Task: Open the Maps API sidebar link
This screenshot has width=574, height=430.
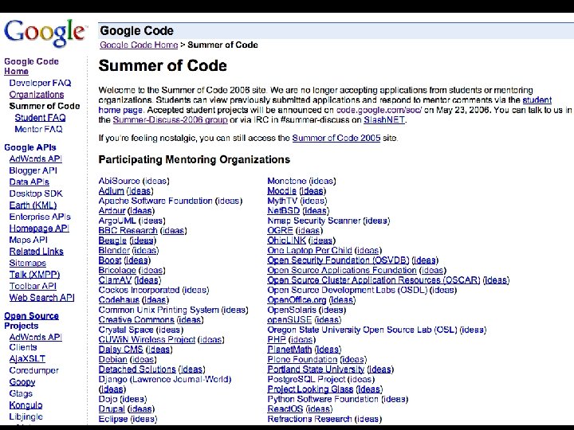Action: click(29, 240)
